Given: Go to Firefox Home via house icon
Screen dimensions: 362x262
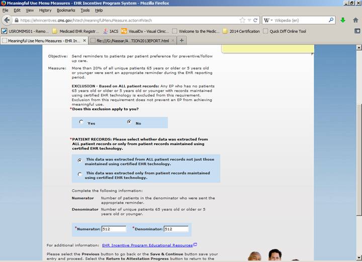Looking at the screenshot, I should click(x=354, y=21).
